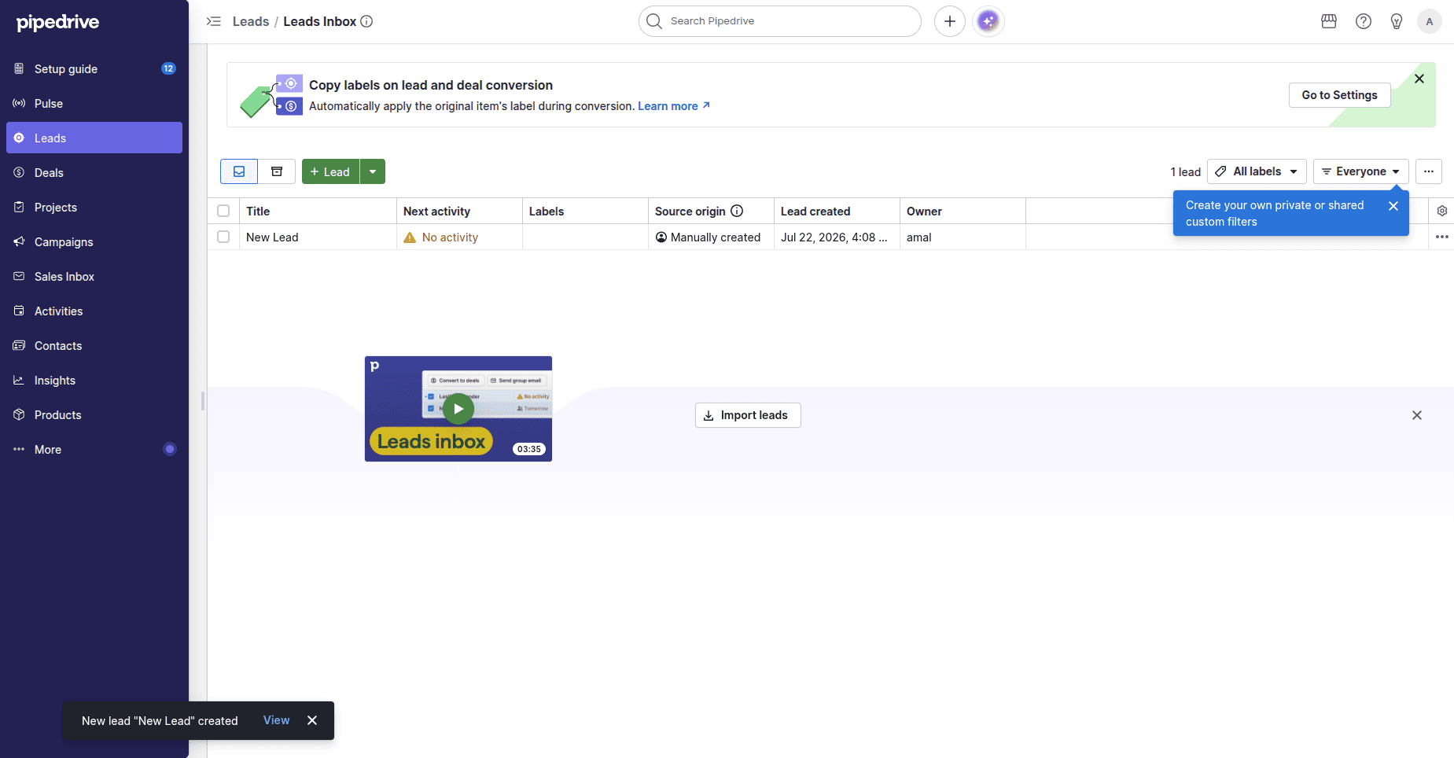The width and height of the screenshot is (1454, 758).
Task: View Insights reports
Action: coord(94,380)
